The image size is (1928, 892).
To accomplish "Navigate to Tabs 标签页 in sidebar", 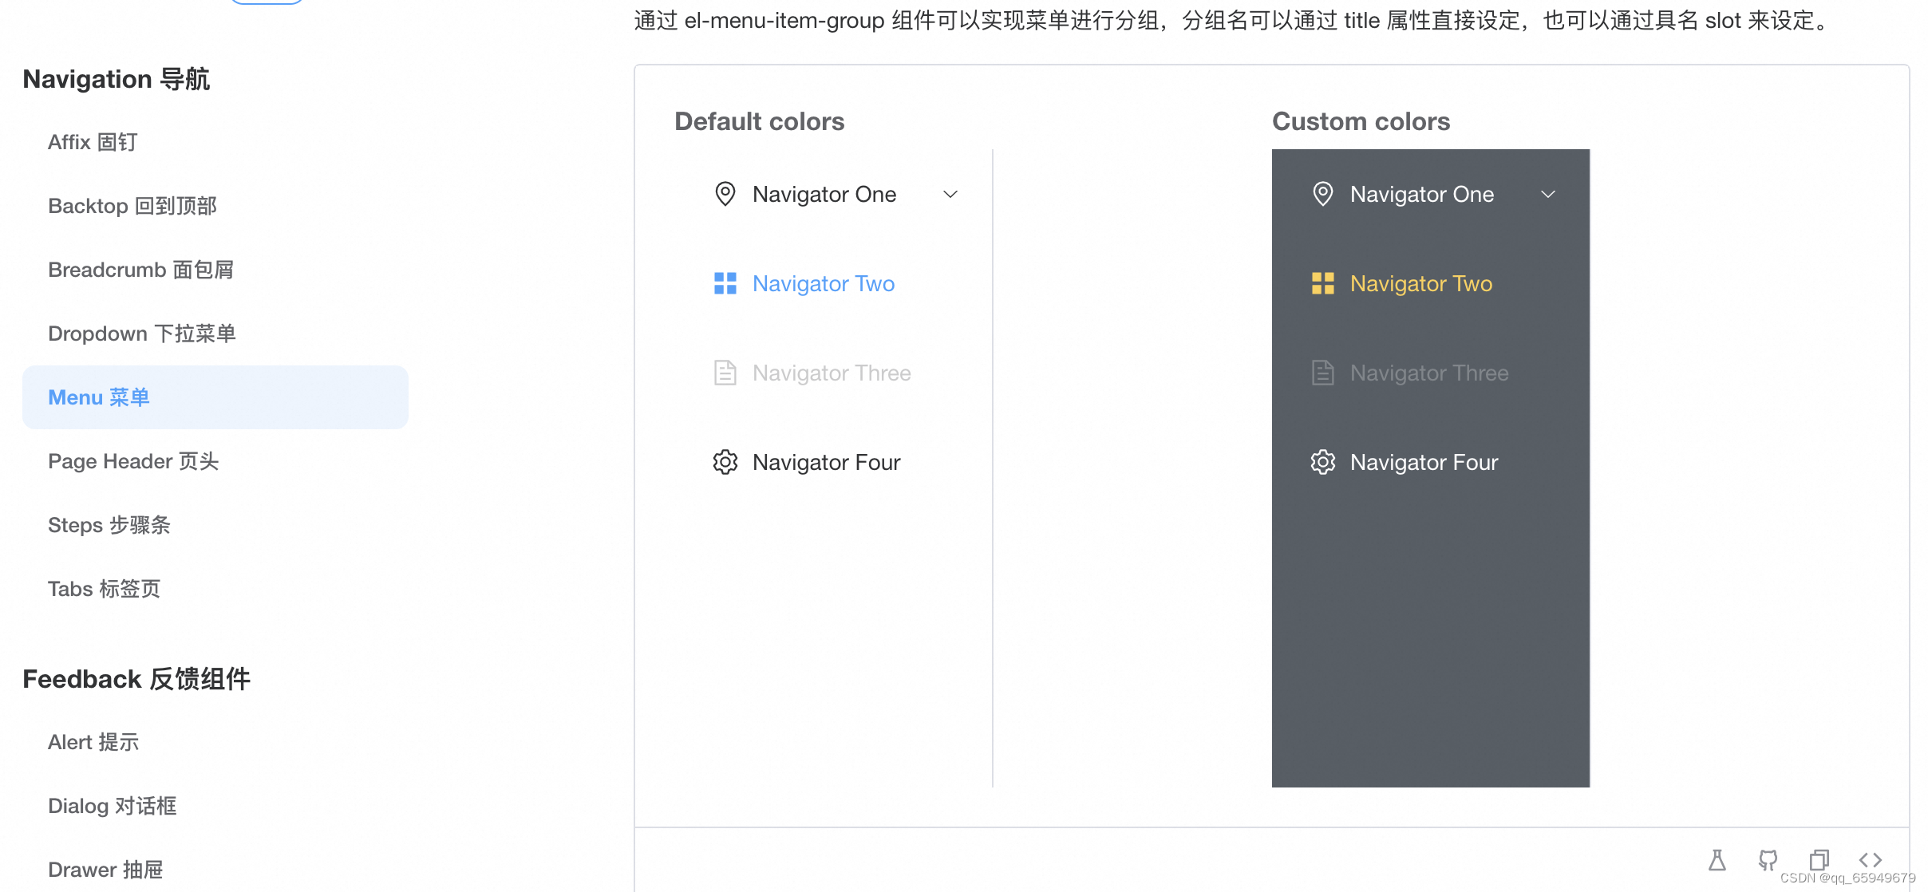I will click(104, 589).
